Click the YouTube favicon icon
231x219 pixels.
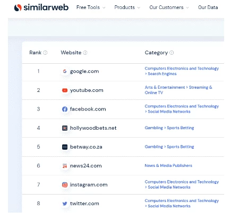click(65, 90)
